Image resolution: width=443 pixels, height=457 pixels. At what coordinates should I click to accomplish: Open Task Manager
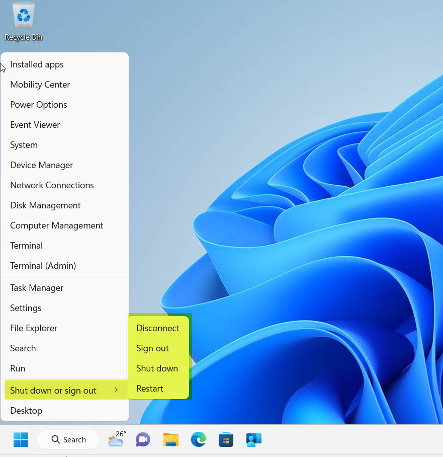[x=37, y=287]
